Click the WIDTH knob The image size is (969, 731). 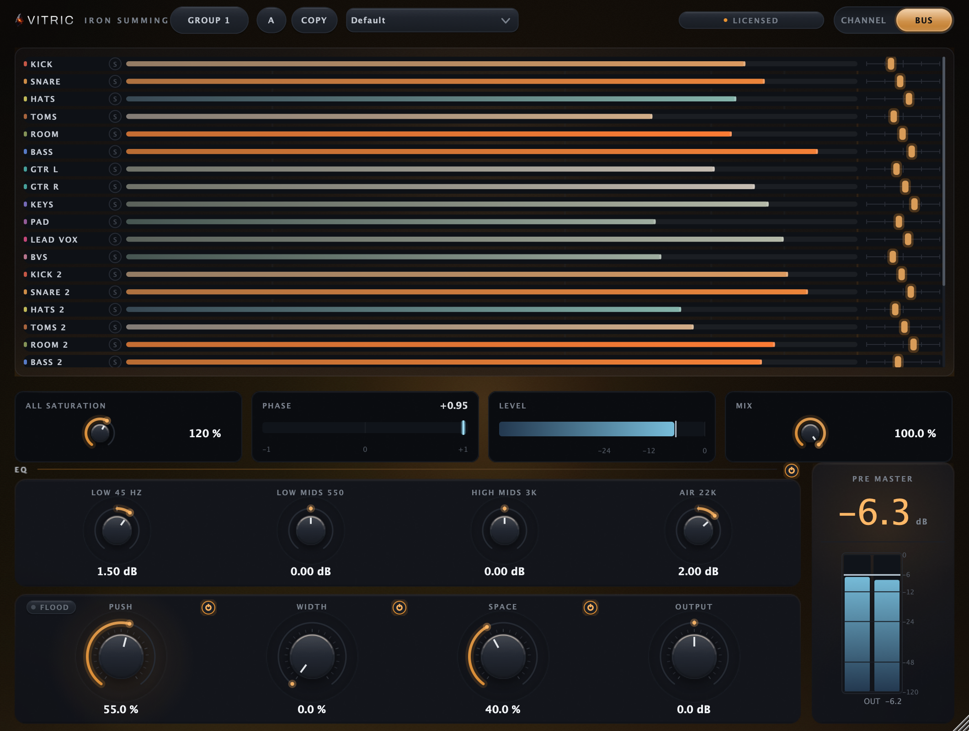tap(312, 657)
